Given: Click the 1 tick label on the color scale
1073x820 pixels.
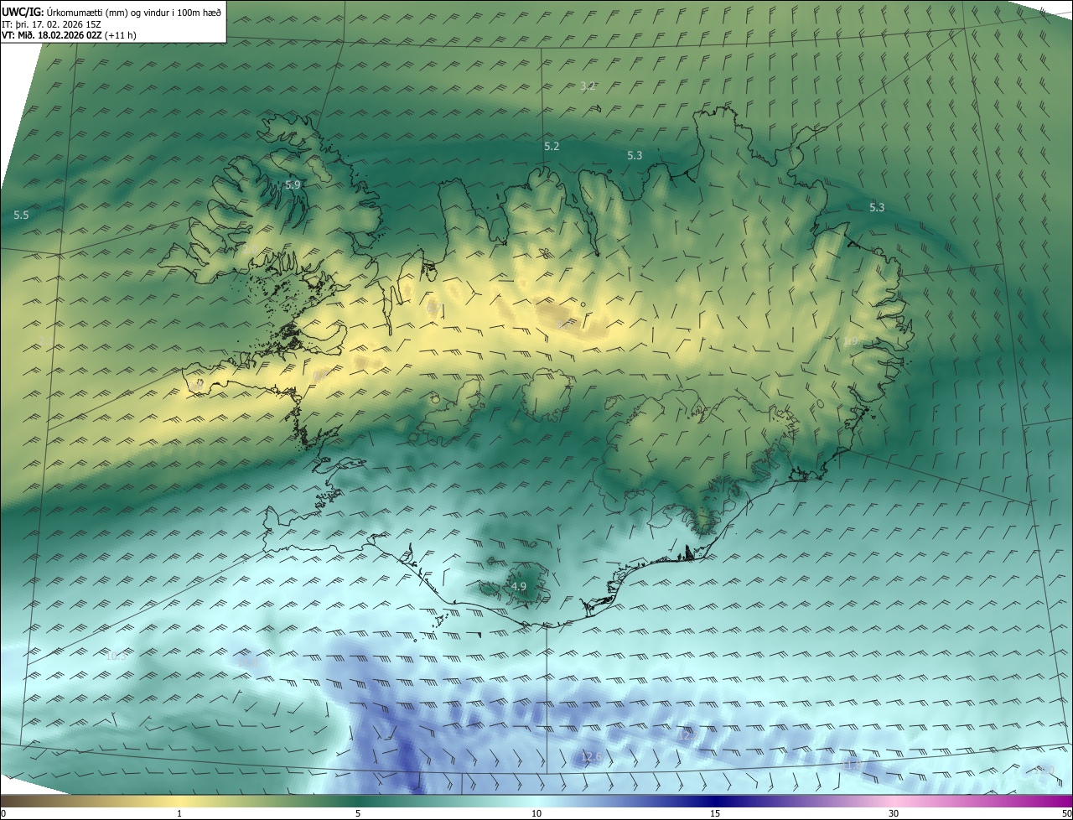Looking at the screenshot, I should (x=179, y=813).
